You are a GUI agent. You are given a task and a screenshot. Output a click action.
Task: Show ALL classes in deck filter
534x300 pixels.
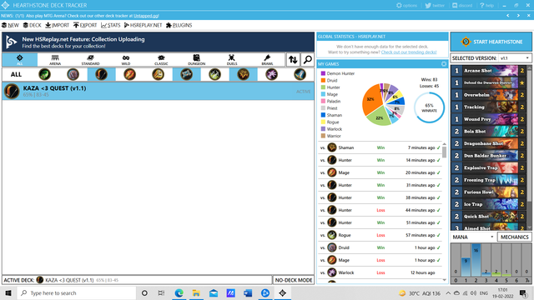click(x=16, y=74)
